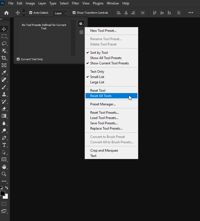Swap foreground and background colors
The height and width of the screenshot is (221, 200).
(6, 188)
